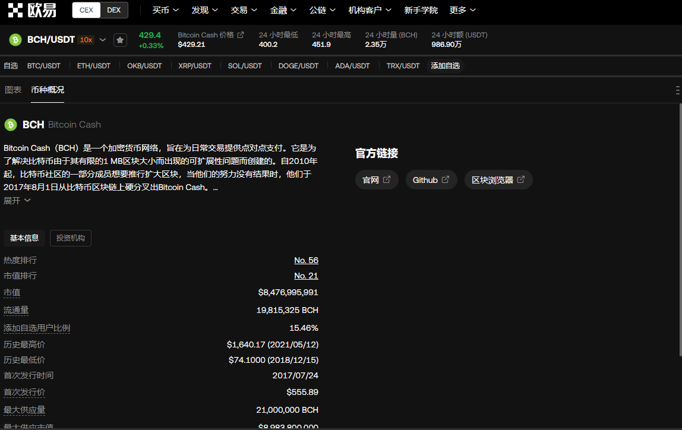This screenshot has width=682, height=430.
Task: Click the external link icon on 官网
Action: click(x=387, y=179)
